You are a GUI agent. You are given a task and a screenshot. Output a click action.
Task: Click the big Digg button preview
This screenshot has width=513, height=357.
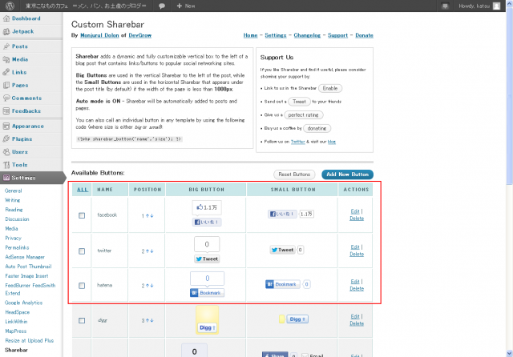pos(207,327)
